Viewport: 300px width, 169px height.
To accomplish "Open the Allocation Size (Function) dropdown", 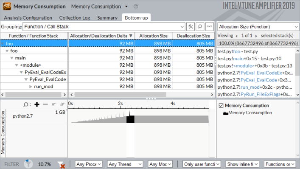I will (258, 27).
